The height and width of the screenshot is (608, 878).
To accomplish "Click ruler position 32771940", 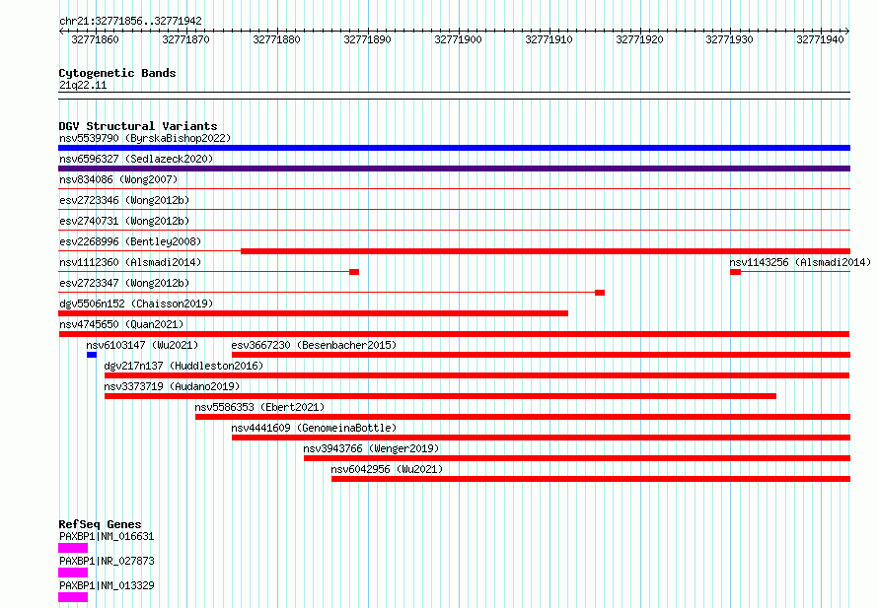I will 821,39.
